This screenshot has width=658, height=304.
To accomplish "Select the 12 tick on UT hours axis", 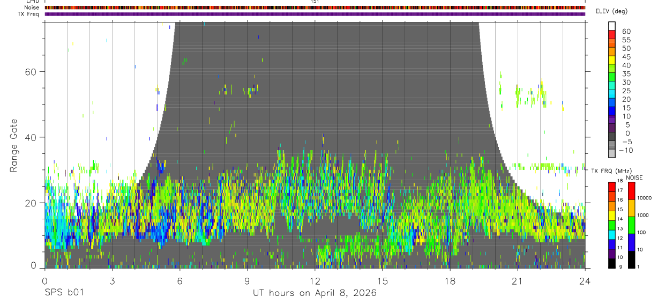I will pos(315,280).
